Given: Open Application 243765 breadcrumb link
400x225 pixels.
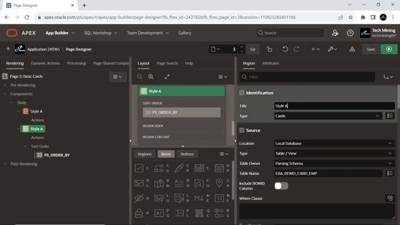Looking at the screenshot, I should coord(43,49).
